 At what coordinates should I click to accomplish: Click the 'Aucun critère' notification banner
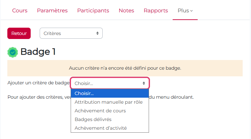125,68
